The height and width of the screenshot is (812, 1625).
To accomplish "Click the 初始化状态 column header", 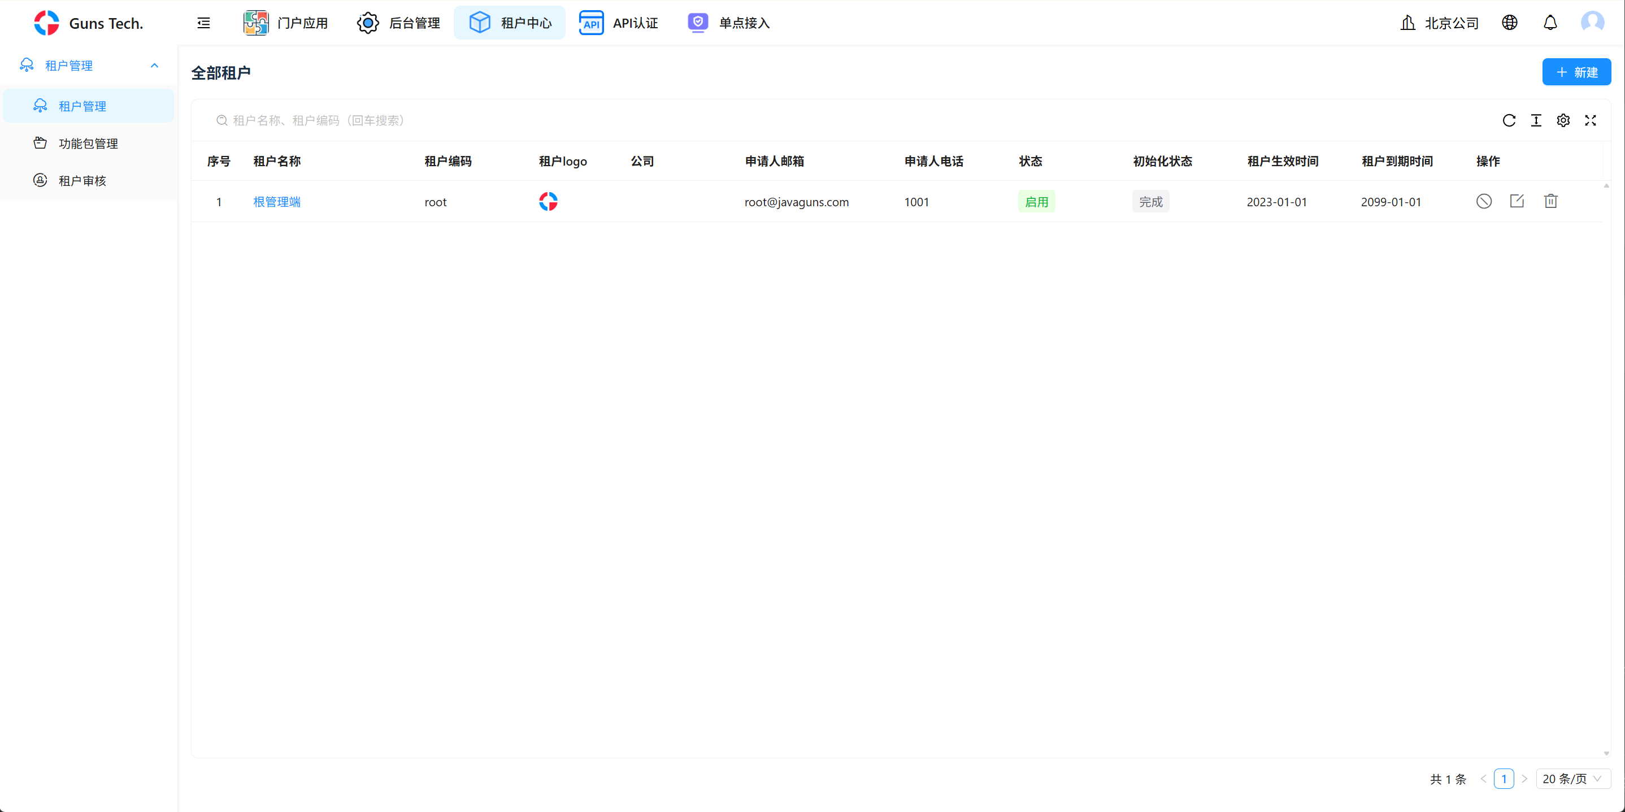I will (x=1163, y=161).
